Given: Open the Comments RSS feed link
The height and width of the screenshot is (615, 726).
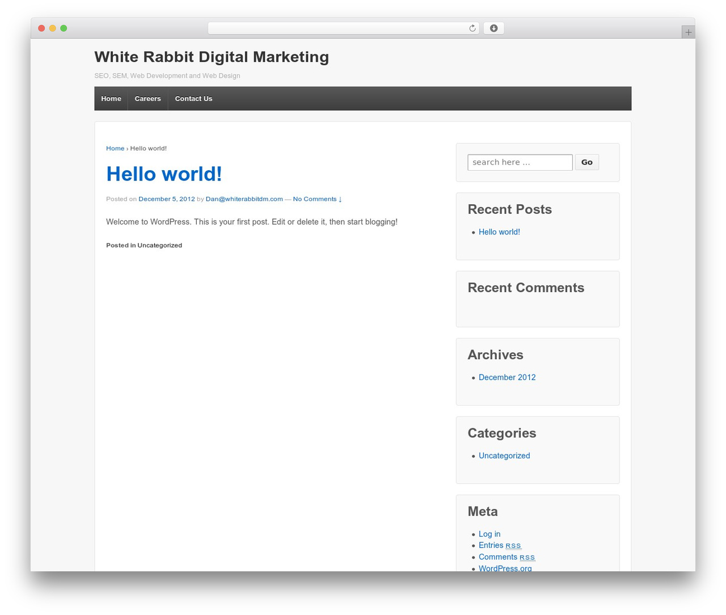Looking at the screenshot, I should [x=506, y=557].
